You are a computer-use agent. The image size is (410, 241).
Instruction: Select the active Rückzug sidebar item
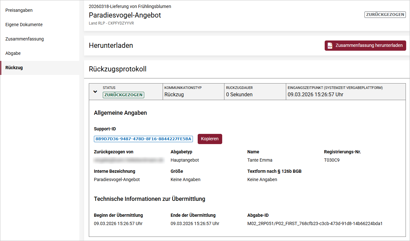point(14,68)
